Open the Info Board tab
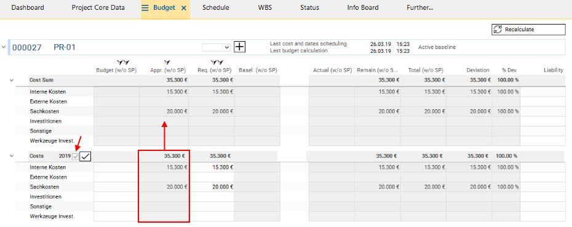Screen dimensions: 572x227 (363, 7)
